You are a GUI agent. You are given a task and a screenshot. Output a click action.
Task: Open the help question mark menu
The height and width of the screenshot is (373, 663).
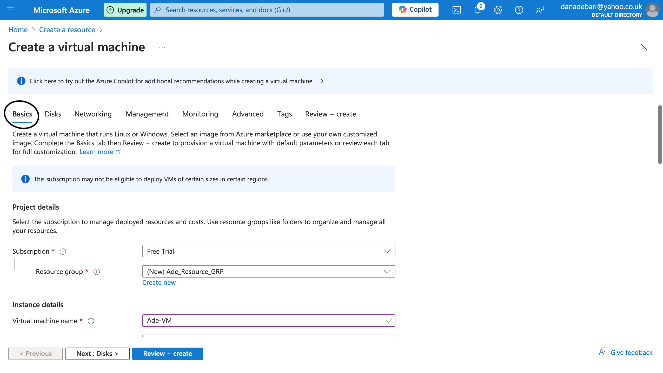coord(519,10)
